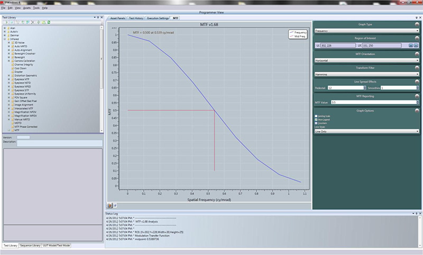Enable the Semilog Scale checkbox
This screenshot has width=423, height=255.
316,116
